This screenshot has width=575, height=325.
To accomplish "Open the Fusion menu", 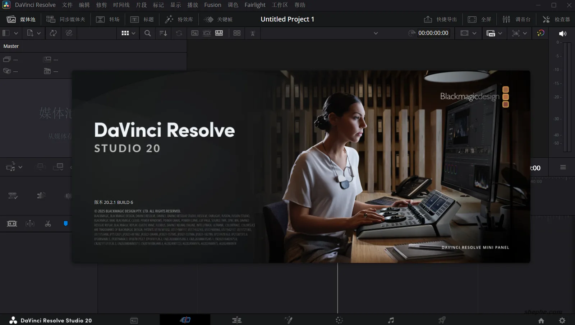I will tap(212, 5).
